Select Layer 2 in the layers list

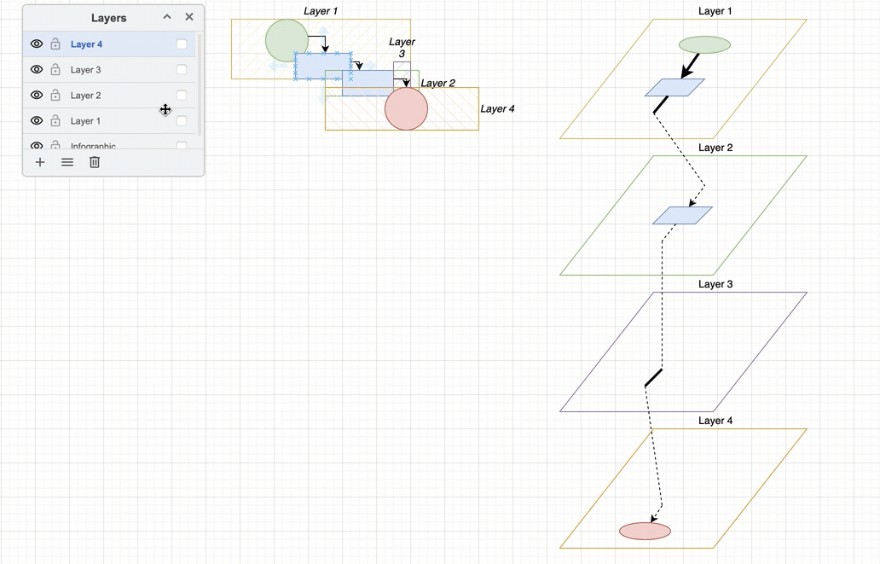pos(86,95)
